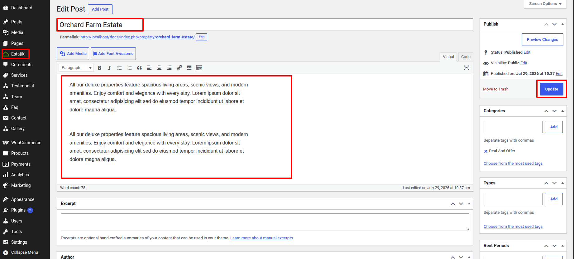Move the Publish panel down

pyautogui.click(x=554, y=24)
